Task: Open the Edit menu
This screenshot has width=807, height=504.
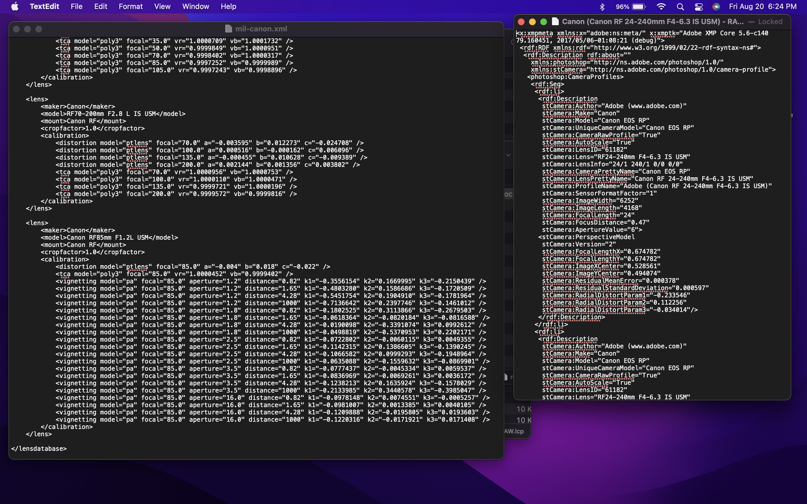Action: point(100,6)
